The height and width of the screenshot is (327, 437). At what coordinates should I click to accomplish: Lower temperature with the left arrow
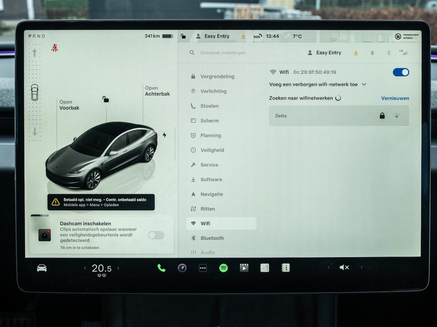click(85, 268)
